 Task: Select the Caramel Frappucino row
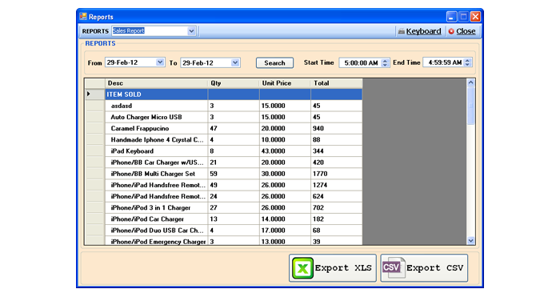[x=223, y=128]
